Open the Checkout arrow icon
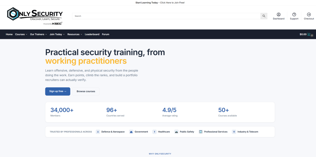 click(x=309, y=14)
